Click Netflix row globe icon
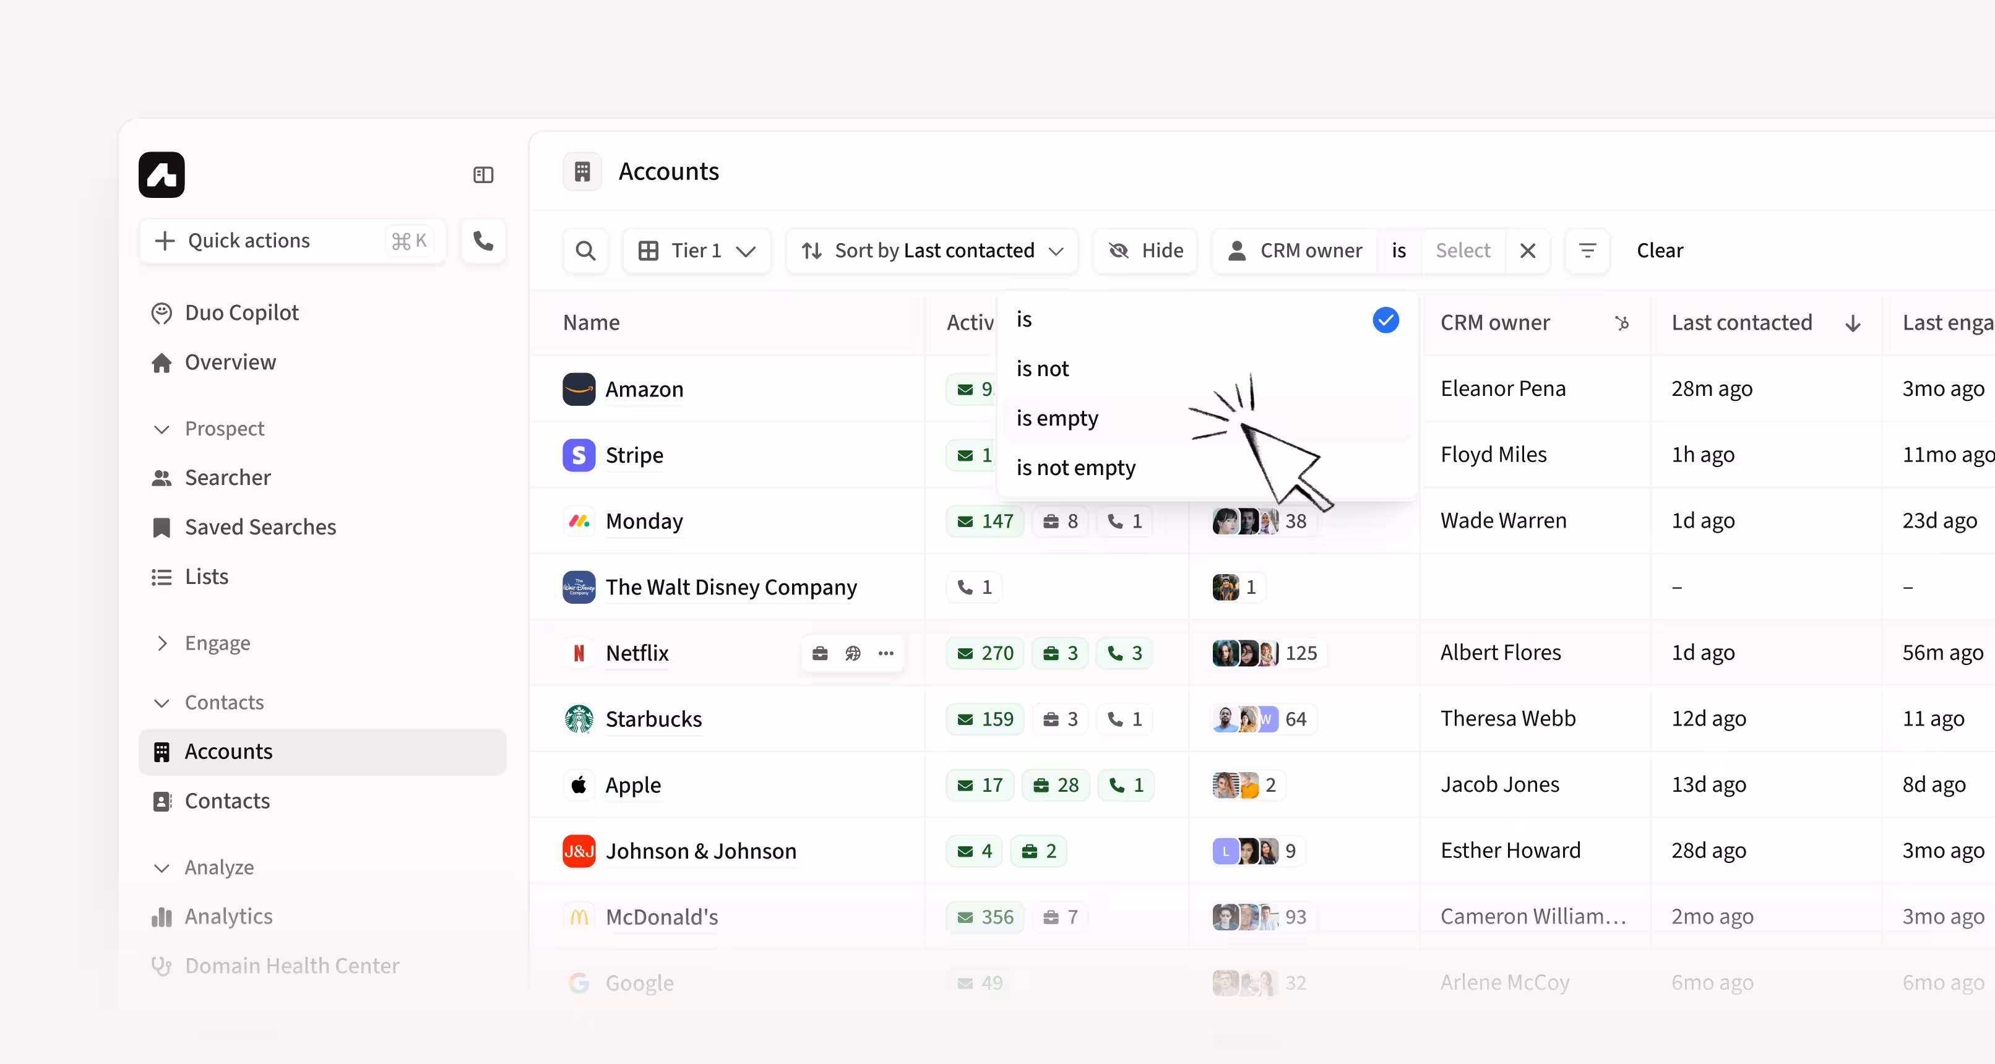1995x1064 pixels. pyautogui.click(x=853, y=654)
